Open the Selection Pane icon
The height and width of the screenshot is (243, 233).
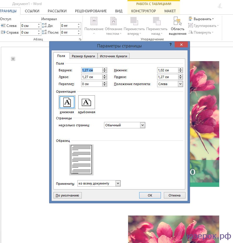point(178,21)
